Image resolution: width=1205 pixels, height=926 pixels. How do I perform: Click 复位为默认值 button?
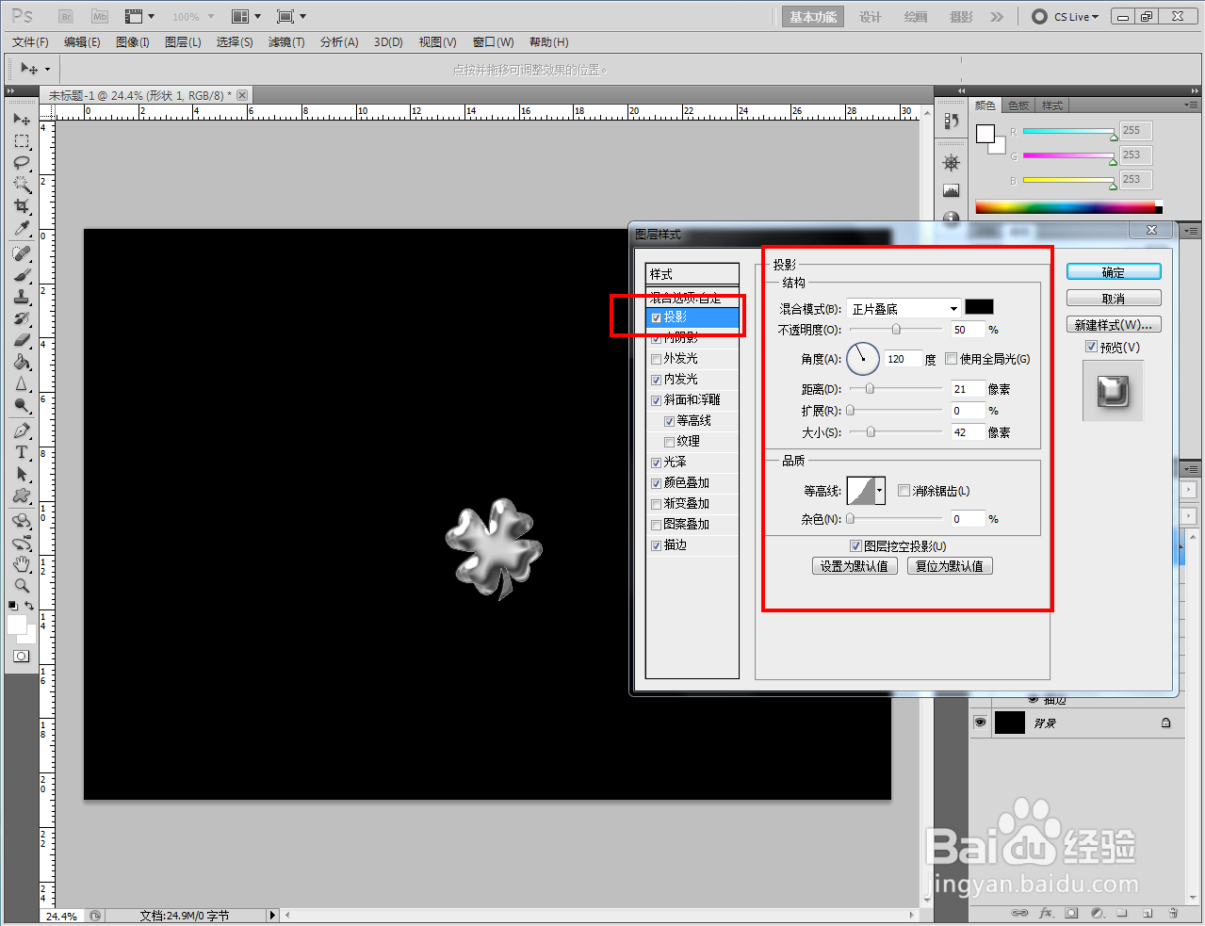[950, 566]
